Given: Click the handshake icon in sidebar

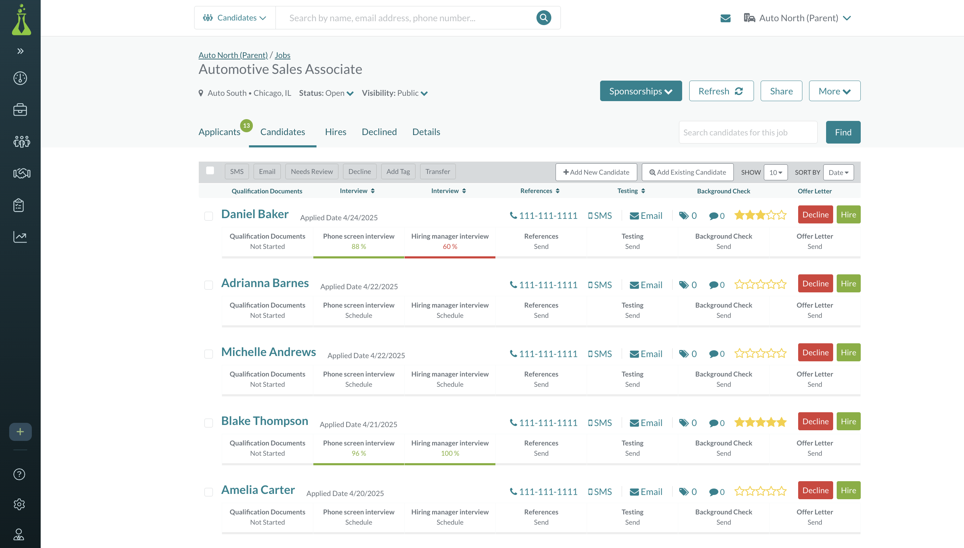Looking at the screenshot, I should point(22,173).
